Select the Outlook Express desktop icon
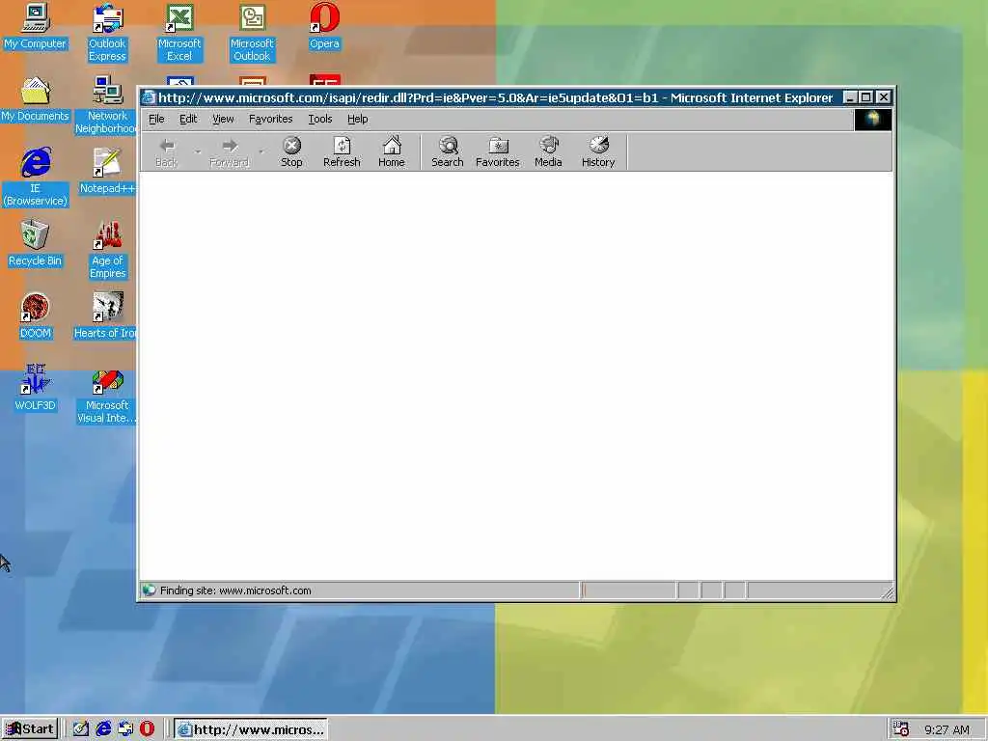This screenshot has width=988, height=741. (x=107, y=33)
